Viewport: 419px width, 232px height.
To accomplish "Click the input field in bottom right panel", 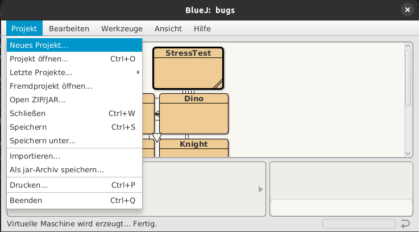I will pos(341,208).
